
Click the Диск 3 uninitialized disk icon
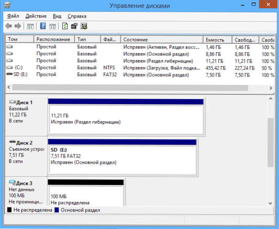pyautogui.click(x=13, y=182)
